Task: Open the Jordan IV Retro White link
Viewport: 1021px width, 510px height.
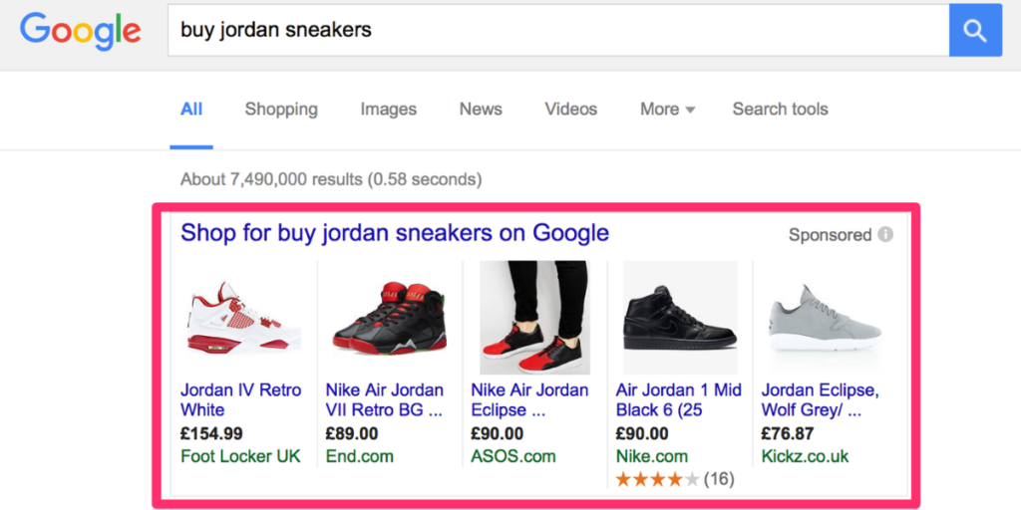Action: point(240,399)
